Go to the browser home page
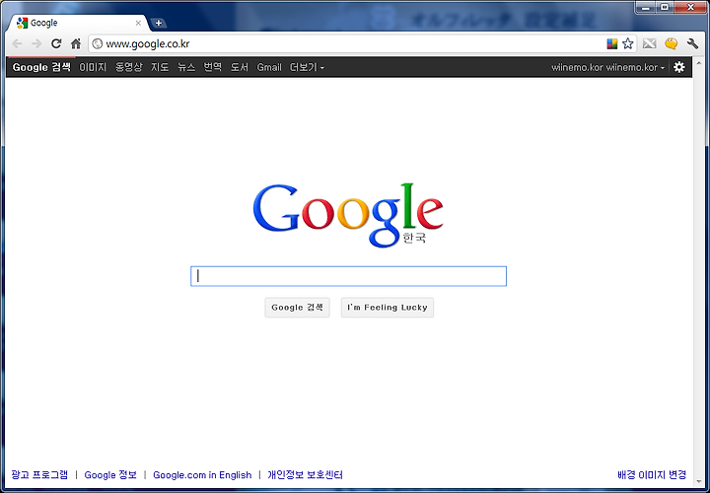Screen dimensions: 710x493 (x=76, y=44)
